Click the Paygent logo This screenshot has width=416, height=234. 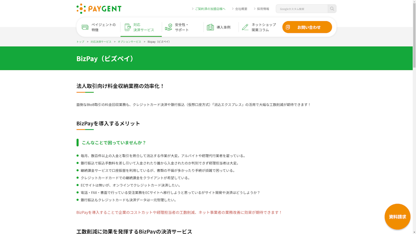click(x=99, y=9)
